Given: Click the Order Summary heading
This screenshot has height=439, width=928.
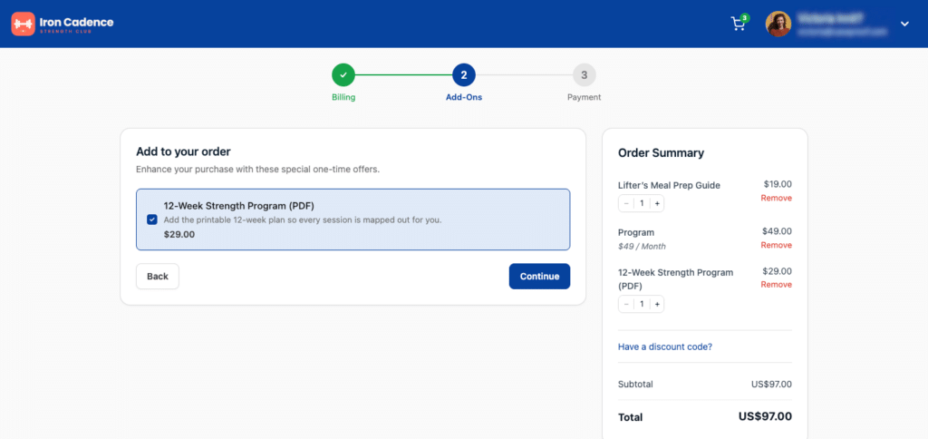Looking at the screenshot, I should pos(661,153).
